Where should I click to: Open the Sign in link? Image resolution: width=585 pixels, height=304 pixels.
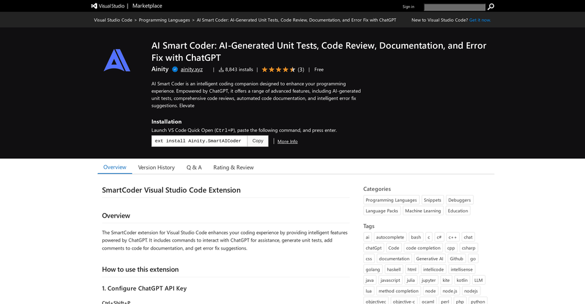click(408, 7)
